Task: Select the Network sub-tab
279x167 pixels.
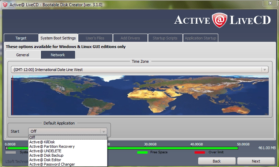Action: pos(58,55)
